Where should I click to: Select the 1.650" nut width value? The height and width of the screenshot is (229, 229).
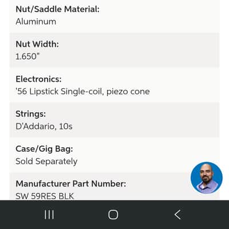coord(27,56)
